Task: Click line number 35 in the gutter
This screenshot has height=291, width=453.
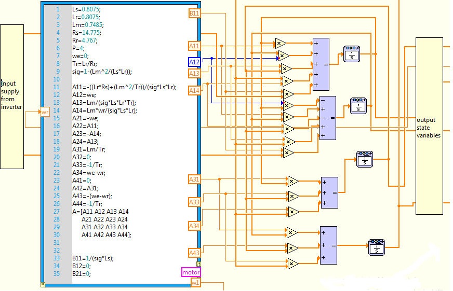Action: point(57,274)
